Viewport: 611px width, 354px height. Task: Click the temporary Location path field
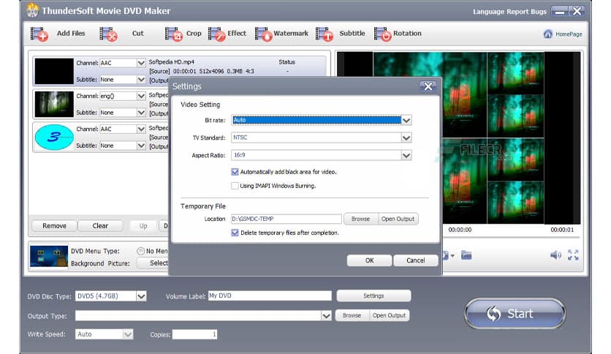click(286, 219)
